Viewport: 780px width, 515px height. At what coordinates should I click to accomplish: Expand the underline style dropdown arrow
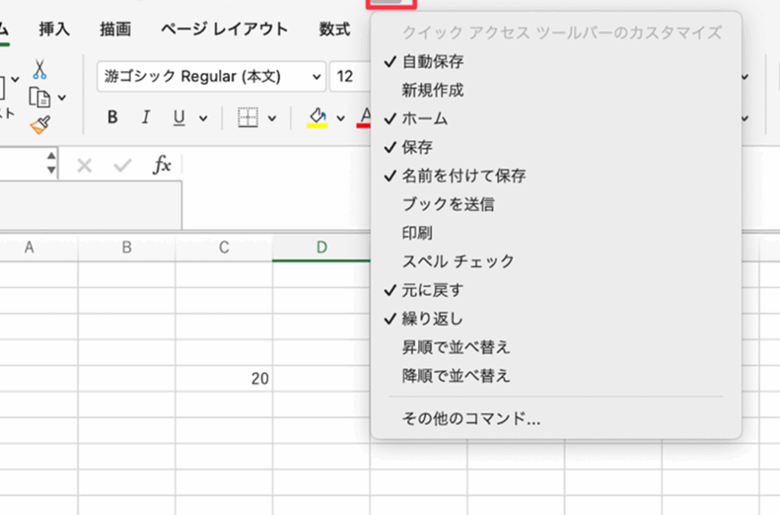click(203, 118)
